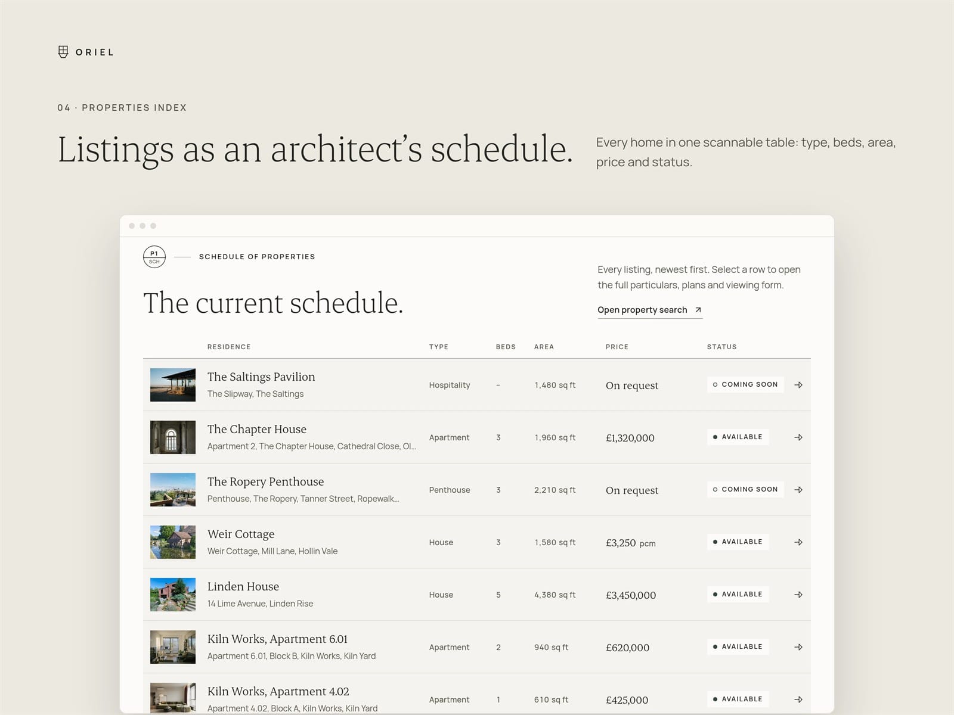
Task: Open Kiln Works, Apartment 6.01 title
Action: [x=277, y=639]
